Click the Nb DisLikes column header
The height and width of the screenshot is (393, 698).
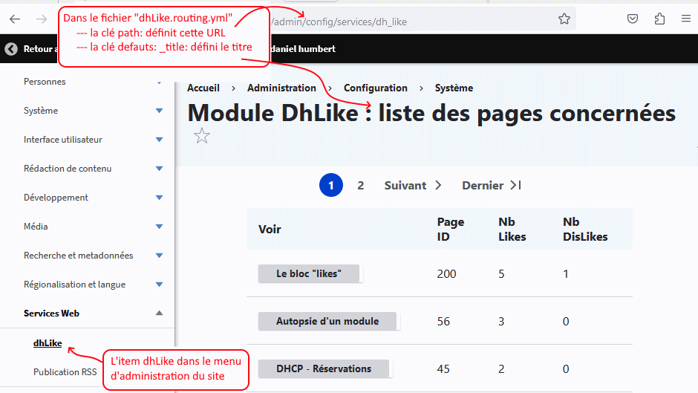[x=585, y=229]
